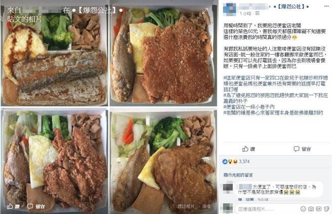
Task: Attach a photo using the camera icon
Action: 311,209
